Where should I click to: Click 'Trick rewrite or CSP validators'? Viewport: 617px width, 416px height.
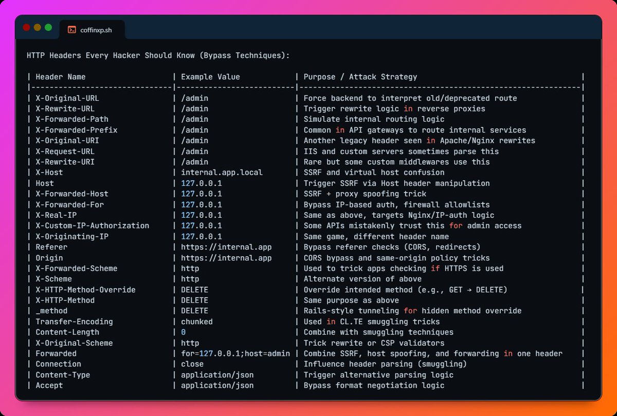pos(374,343)
